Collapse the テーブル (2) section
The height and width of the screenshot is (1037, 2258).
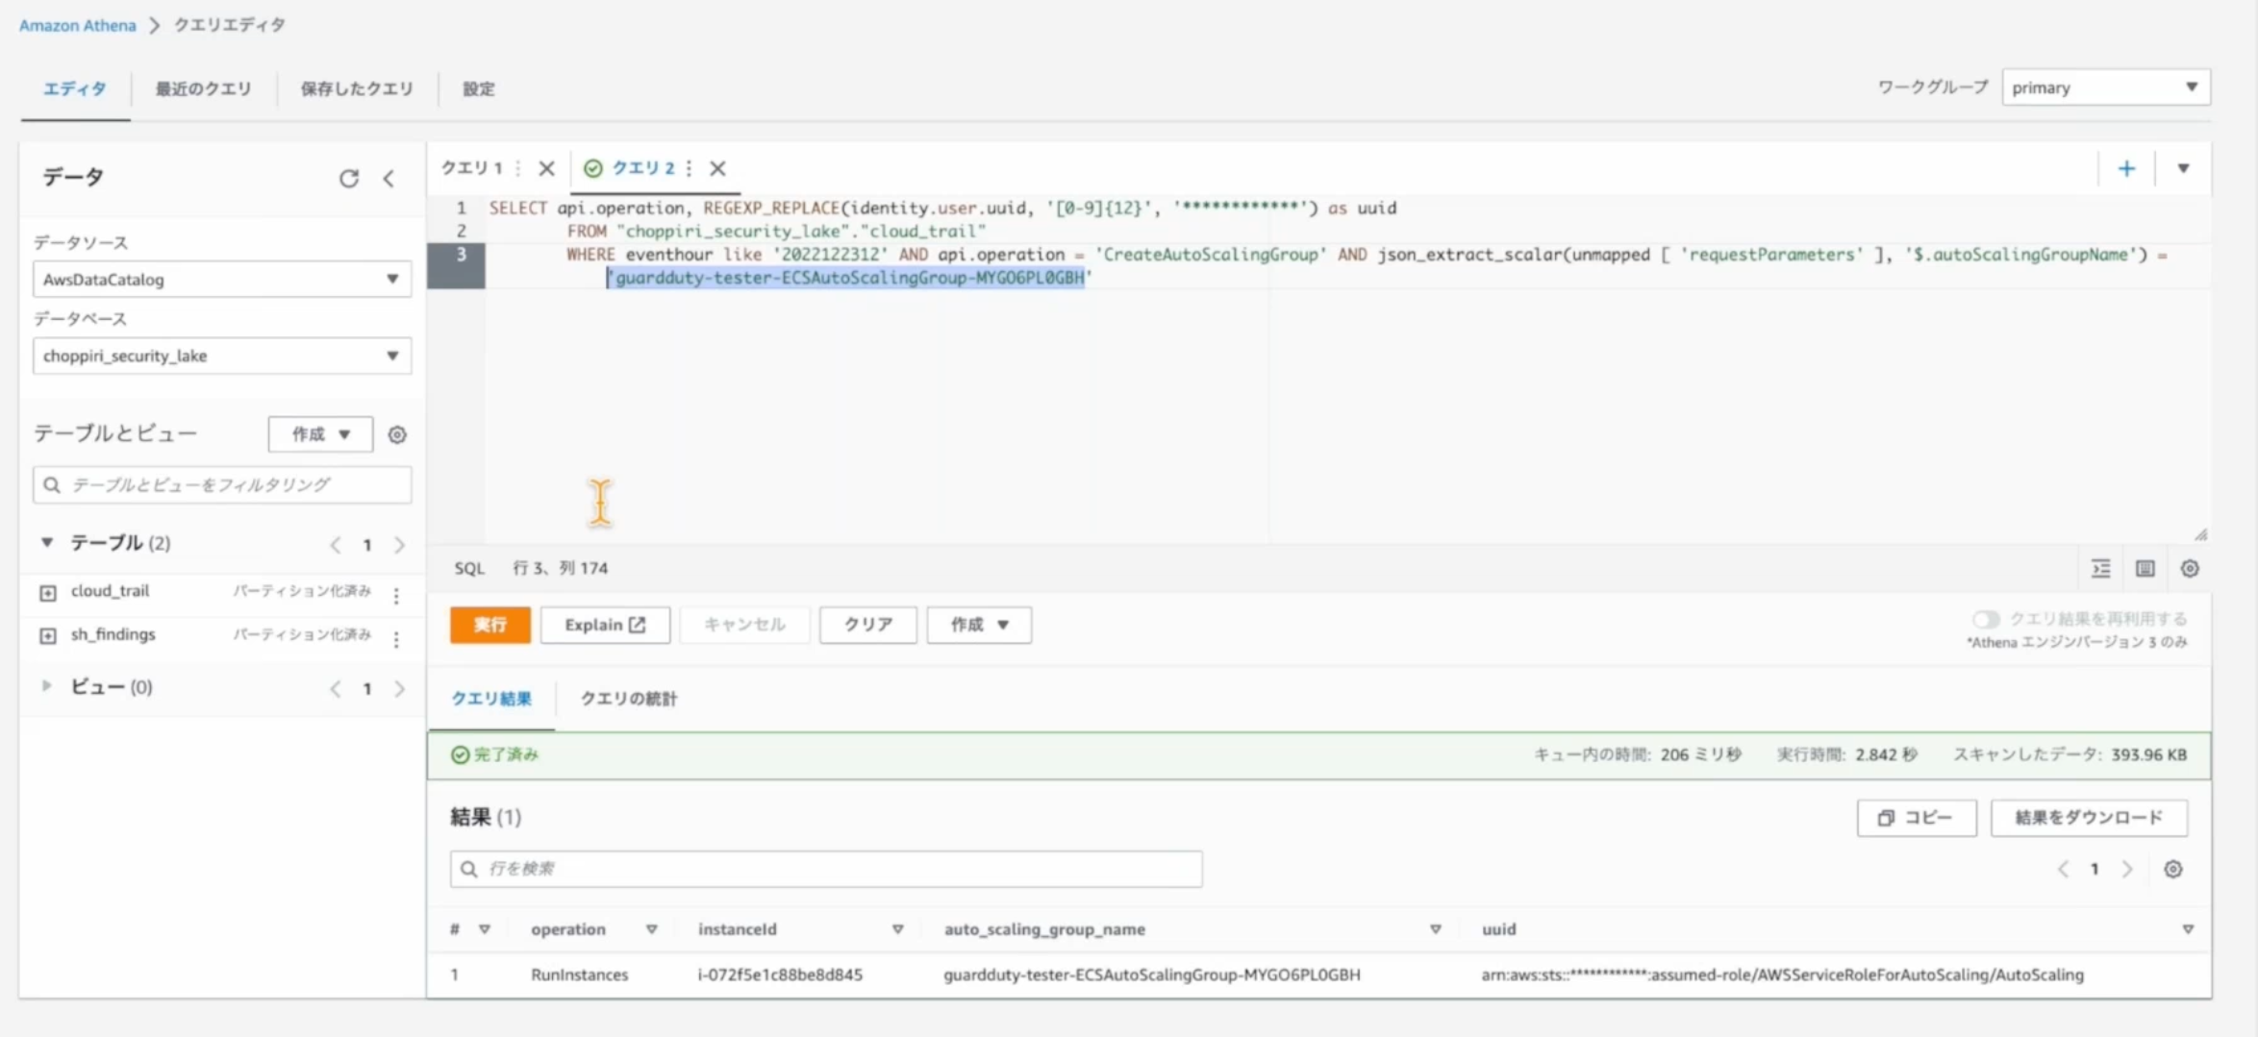point(46,542)
